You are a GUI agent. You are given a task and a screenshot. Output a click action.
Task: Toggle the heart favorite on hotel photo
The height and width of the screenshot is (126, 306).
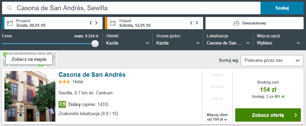9,76
